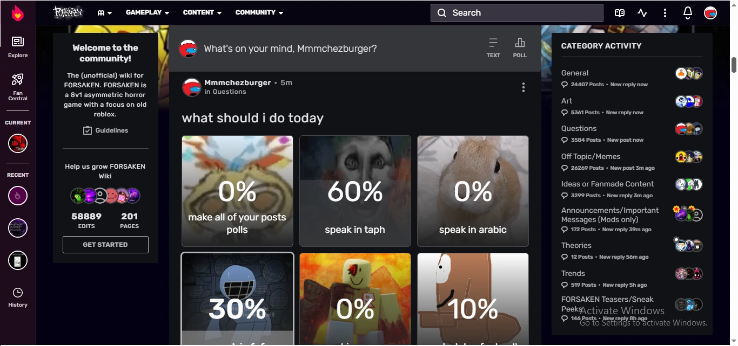Click 'in Questions' link under post author
This screenshot has height=346, width=738.
pos(225,92)
